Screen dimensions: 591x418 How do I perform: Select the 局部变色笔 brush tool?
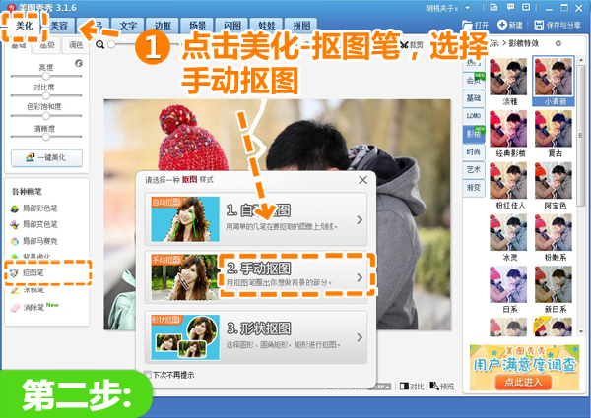(x=33, y=224)
